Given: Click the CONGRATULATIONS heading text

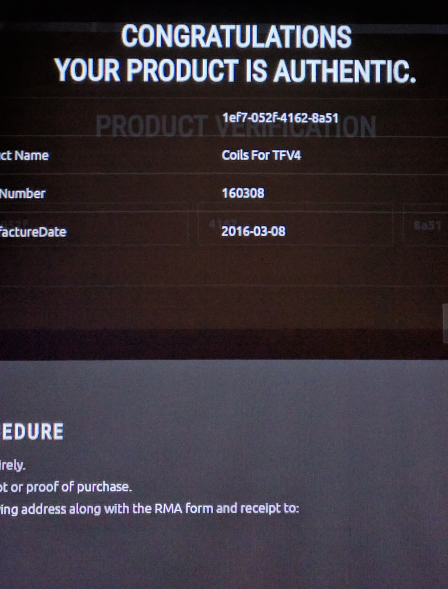Looking at the screenshot, I should click(x=236, y=36).
